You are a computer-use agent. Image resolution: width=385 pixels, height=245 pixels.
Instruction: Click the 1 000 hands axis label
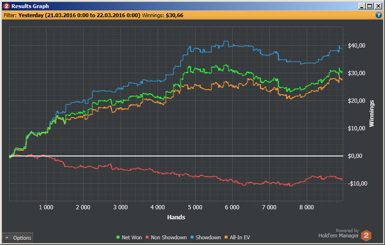(x=46, y=208)
